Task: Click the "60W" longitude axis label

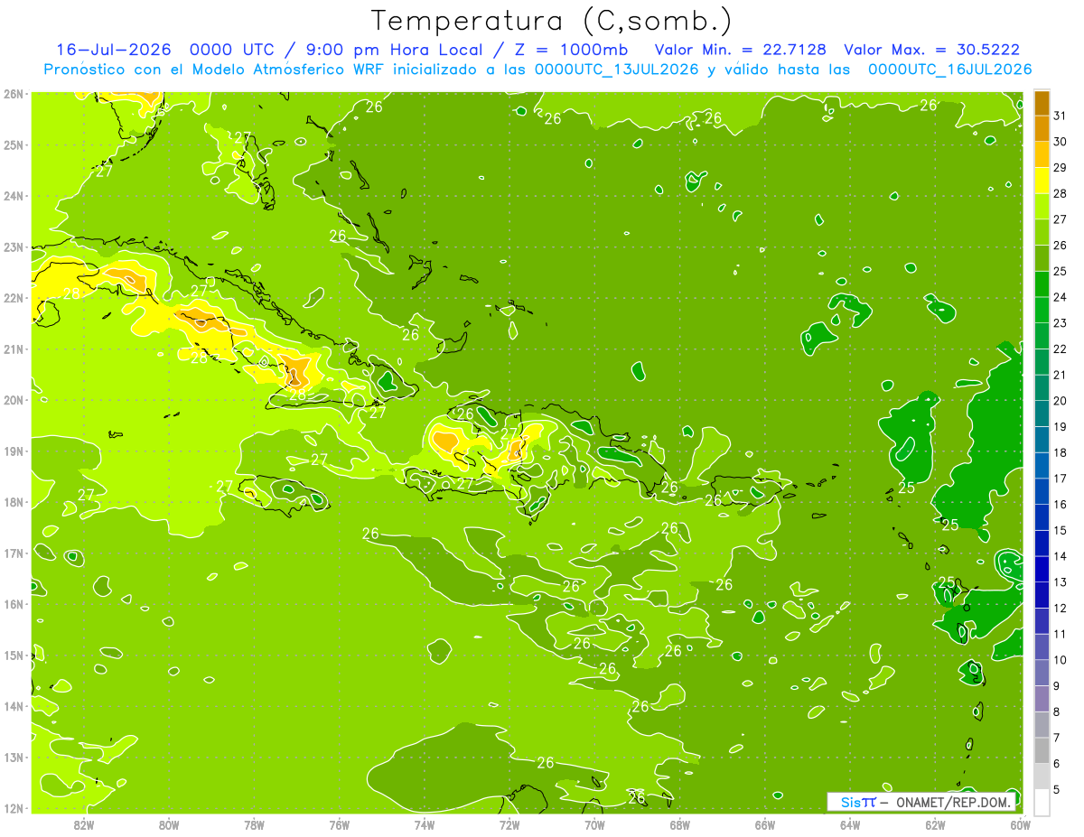Action: point(1020,824)
